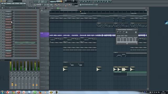Switch to the PLUGIN tab in Channel settings

click(118, 36)
